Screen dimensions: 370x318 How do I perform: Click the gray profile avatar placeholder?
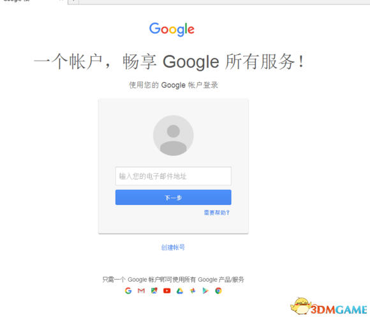[174, 135]
